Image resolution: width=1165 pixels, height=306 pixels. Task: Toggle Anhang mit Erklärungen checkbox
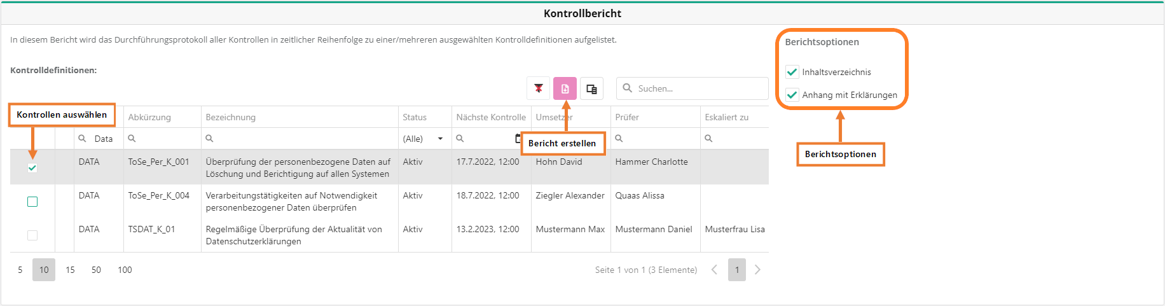coord(792,95)
